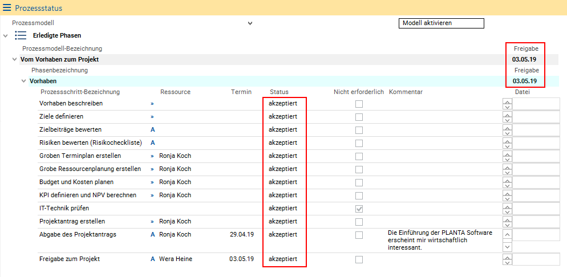Click Termin 03.05.19 in Freigabe zum Projekt row

coord(241,259)
